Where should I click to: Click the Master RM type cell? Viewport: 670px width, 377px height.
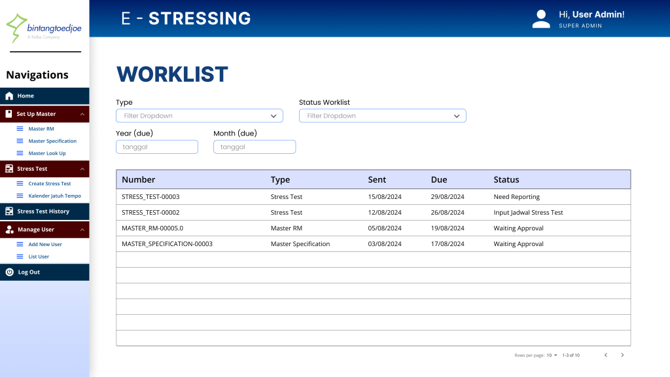coord(287,228)
